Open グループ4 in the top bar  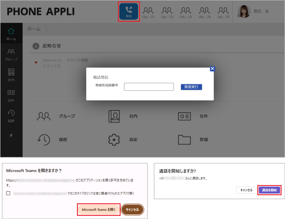pyautogui.click(x=204, y=13)
